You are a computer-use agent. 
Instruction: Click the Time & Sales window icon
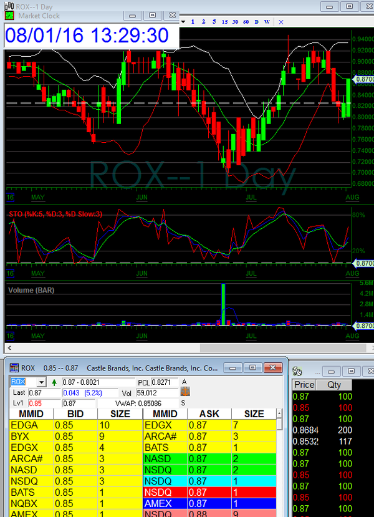pos(298,371)
